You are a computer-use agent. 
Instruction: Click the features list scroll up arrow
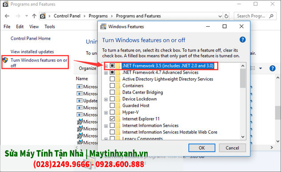tap(243, 66)
